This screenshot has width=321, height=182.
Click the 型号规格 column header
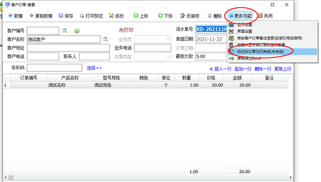(111, 78)
